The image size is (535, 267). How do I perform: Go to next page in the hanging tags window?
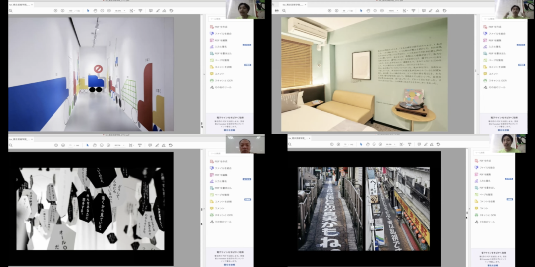click(x=63, y=145)
